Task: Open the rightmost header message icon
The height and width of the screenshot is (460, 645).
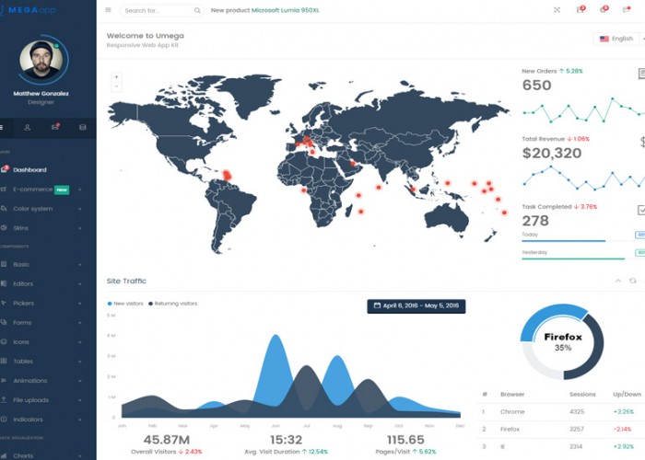Action: [x=626, y=9]
